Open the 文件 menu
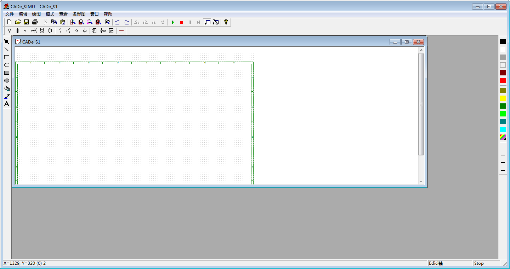The height and width of the screenshot is (269, 510). click(x=10, y=14)
